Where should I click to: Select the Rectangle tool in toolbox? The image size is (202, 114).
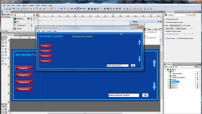[x=6, y=55]
